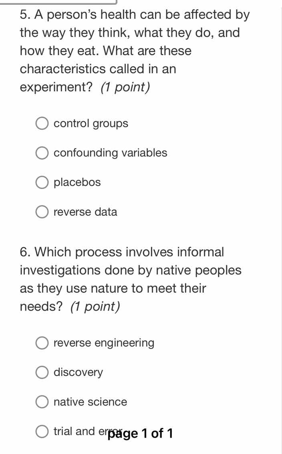Screen dimensions: 282x454
Task: Click the 'reverse engineering' answer label text
Action: pyautogui.click(x=104, y=343)
